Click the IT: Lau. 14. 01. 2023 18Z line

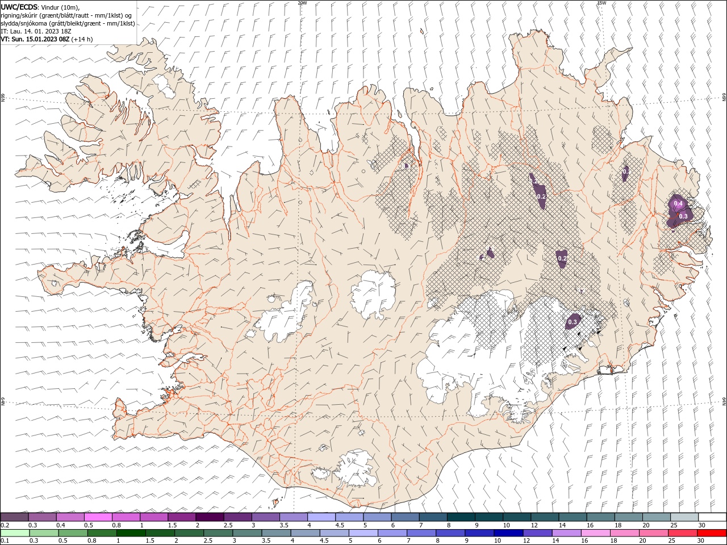[36, 31]
